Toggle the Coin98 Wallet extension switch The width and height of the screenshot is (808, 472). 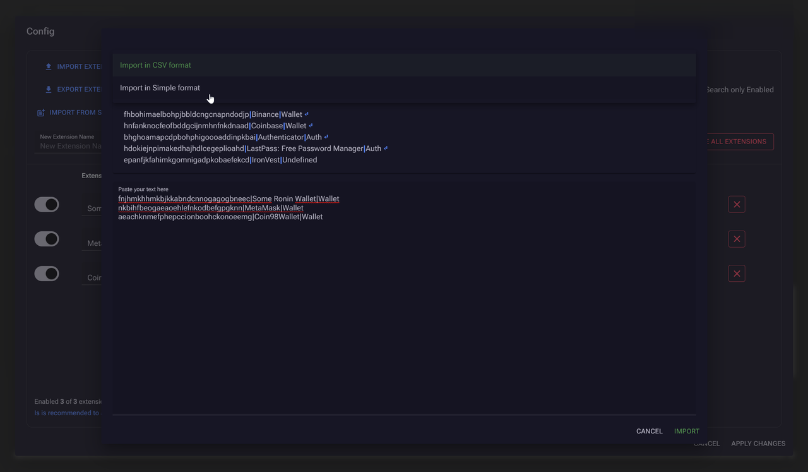pos(47,274)
